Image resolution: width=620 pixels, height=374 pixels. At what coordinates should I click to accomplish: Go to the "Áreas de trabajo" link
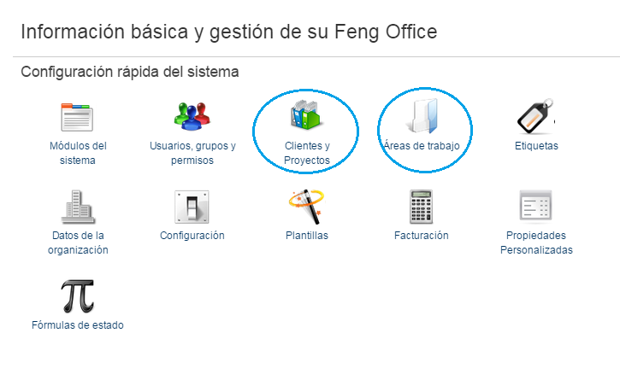click(x=422, y=146)
